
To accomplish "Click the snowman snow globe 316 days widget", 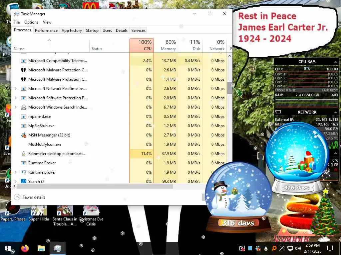I will 238,197.
